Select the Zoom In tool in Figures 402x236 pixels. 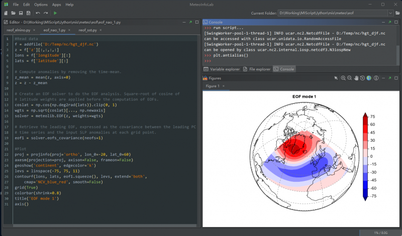click(343, 78)
